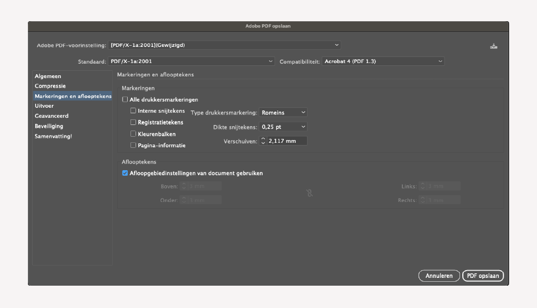Click the PDF opslaan button
Screen dimensions: 537x308
[x=483, y=276]
